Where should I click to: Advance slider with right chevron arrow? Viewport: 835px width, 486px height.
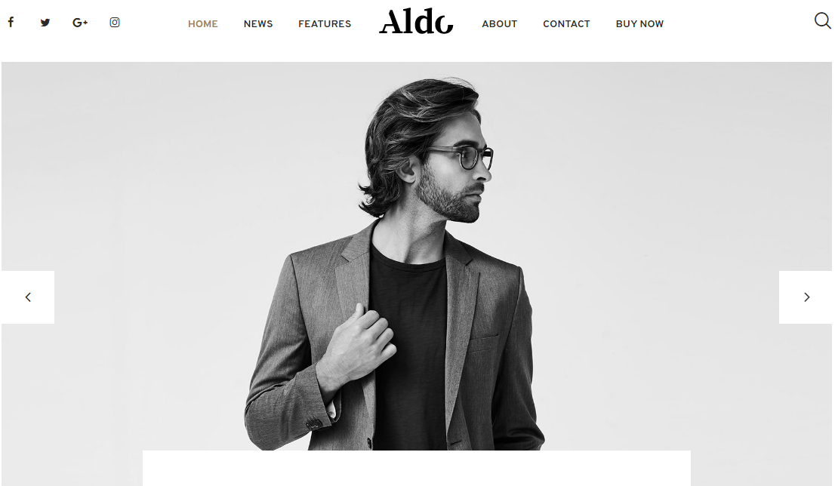coord(806,297)
